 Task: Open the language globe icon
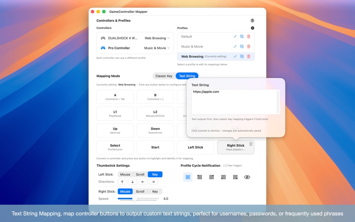(252, 20)
